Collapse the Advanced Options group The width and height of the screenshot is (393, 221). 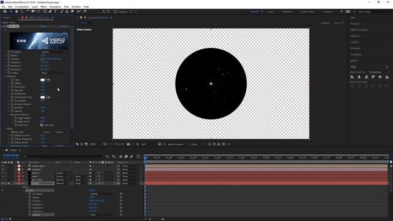10,115
